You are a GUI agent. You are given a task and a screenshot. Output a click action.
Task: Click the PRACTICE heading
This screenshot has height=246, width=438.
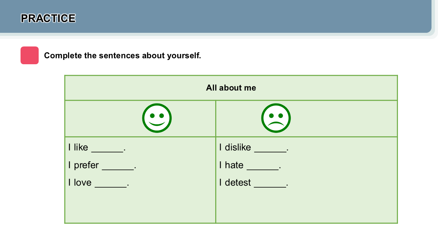(x=48, y=18)
